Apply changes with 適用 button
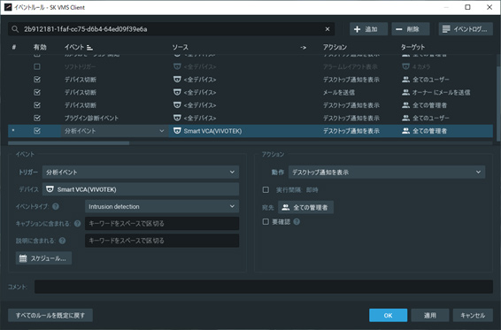 point(430,315)
